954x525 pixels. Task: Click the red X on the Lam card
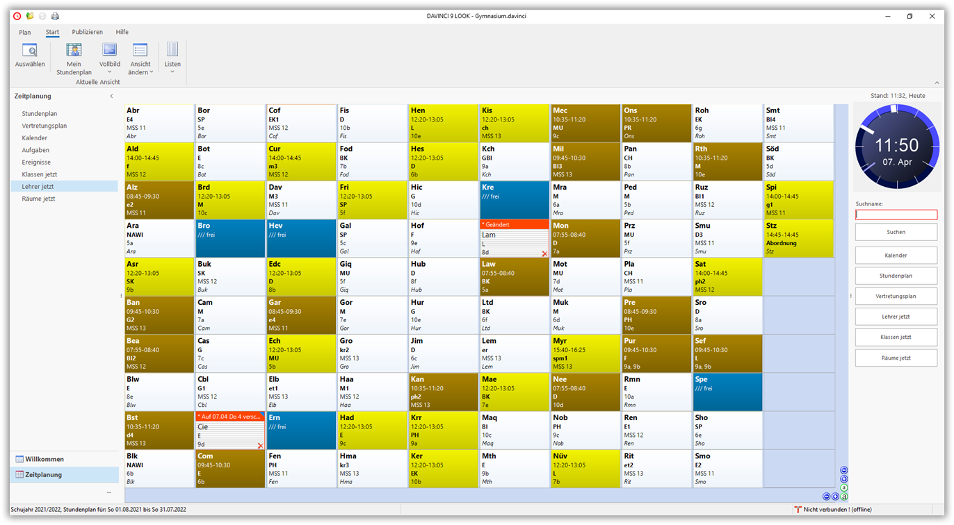pos(544,253)
